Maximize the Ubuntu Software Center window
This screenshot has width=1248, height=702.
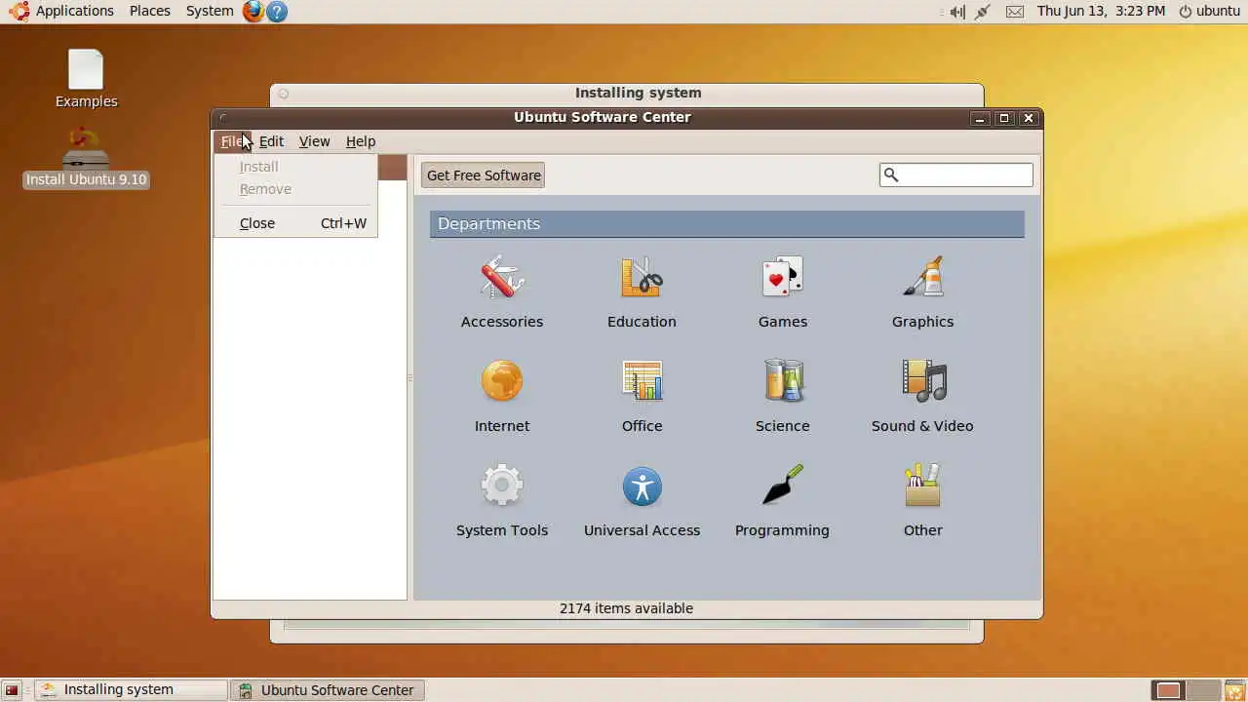pyautogui.click(x=1004, y=118)
